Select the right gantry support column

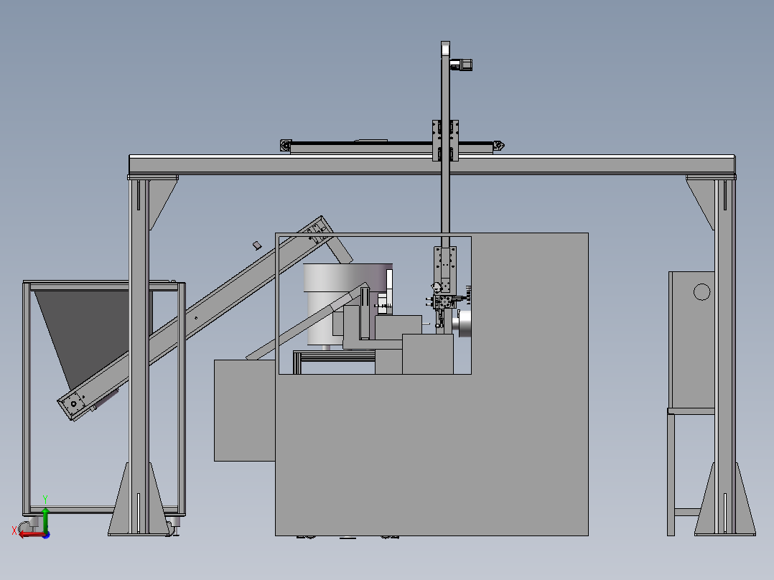[724, 355]
